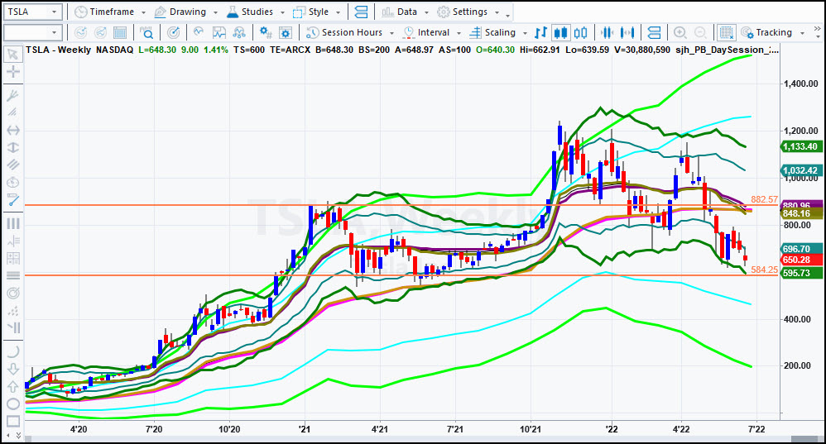The width and height of the screenshot is (826, 444).
Task: Click the 595.73 price tag
Action: pyautogui.click(x=800, y=273)
